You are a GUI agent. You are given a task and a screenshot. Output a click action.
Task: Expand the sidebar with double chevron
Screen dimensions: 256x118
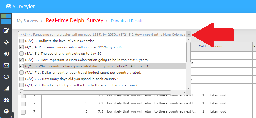click(12, 117)
